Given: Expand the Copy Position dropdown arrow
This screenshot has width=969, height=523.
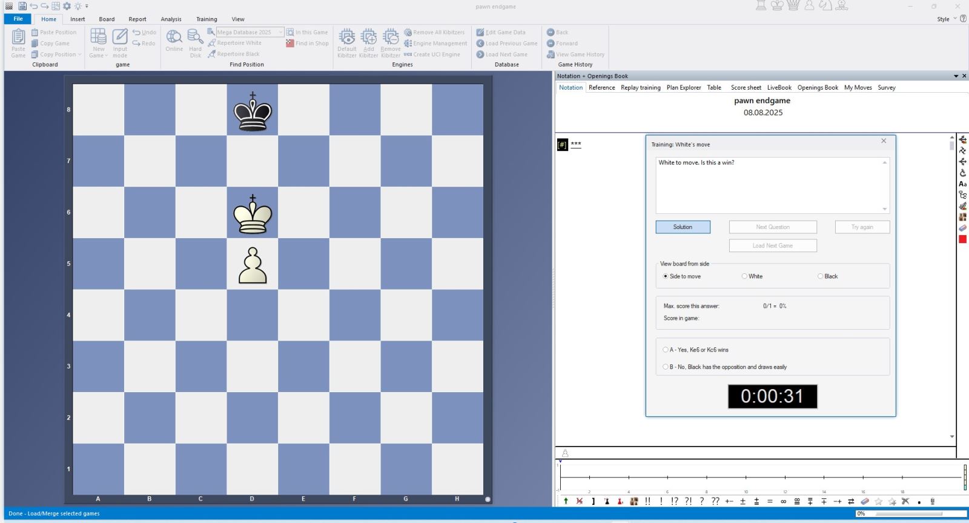Looking at the screenshot, I should 79,55.
